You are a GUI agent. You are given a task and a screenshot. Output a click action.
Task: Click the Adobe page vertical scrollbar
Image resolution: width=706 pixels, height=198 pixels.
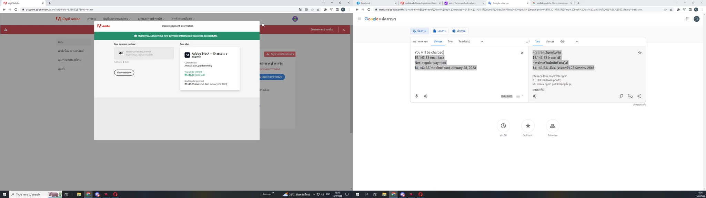tap(351, 79)
